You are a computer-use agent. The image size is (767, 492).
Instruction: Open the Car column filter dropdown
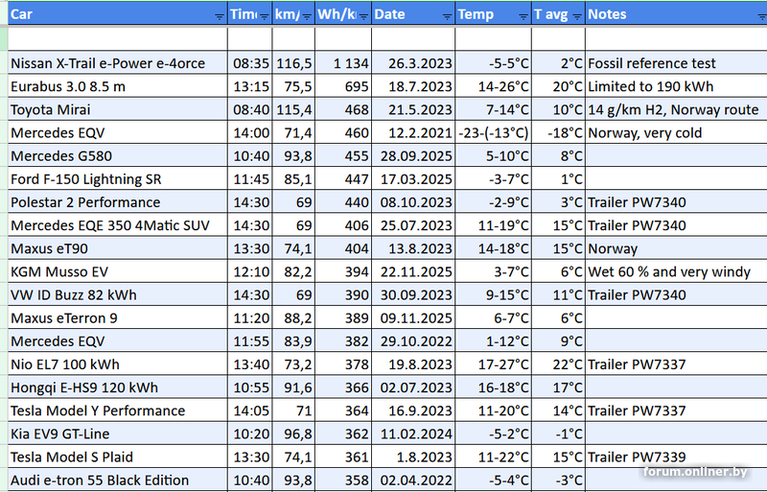(x=220, y=16)
